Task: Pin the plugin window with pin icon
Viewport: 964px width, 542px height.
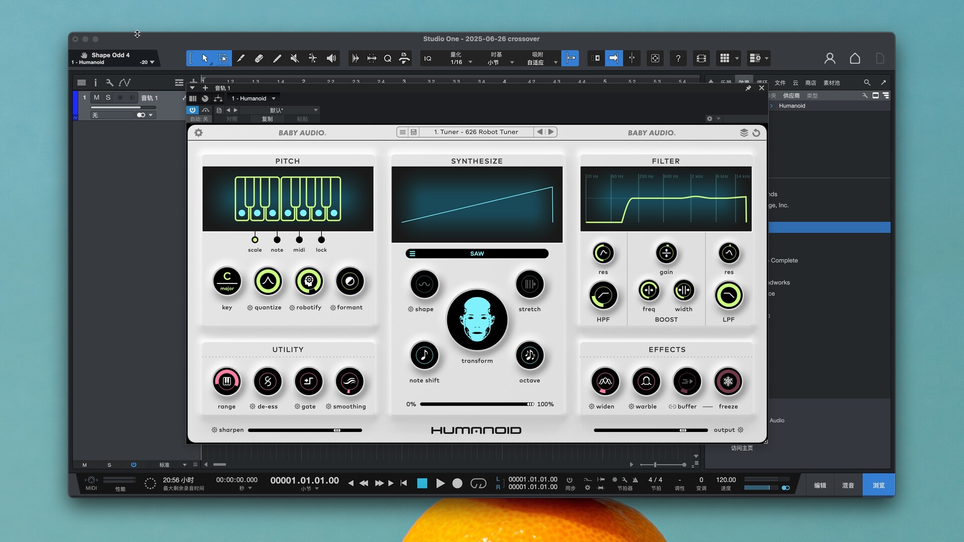Action: pyautogui.click(x=748, y=88)
